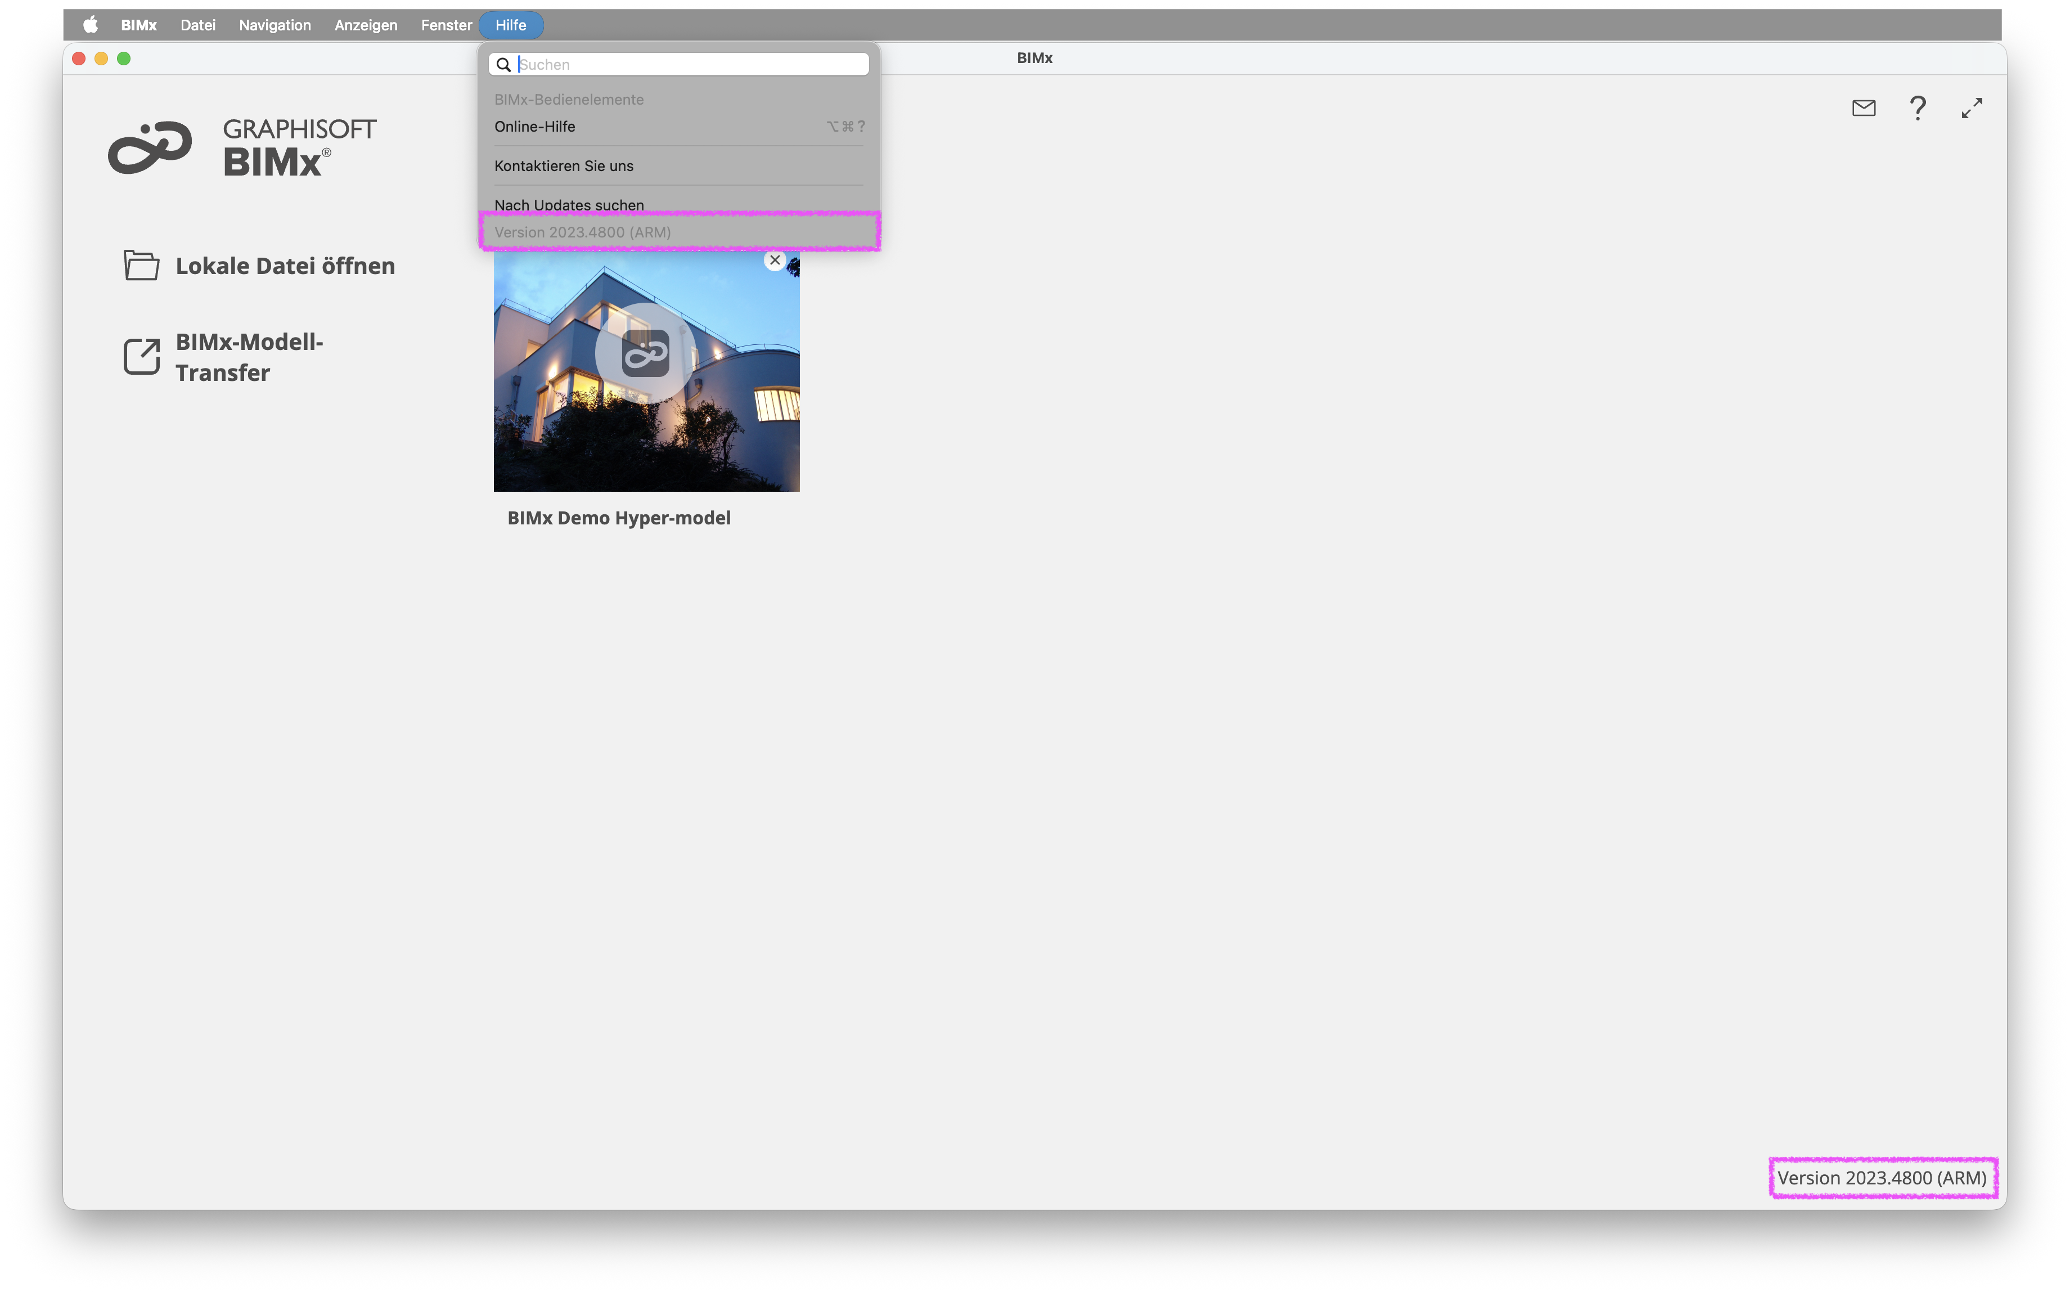This screenshot has width=2070, height=1293.
Task: Click the red close button of the BIMx window
Action: pos(79,58)
